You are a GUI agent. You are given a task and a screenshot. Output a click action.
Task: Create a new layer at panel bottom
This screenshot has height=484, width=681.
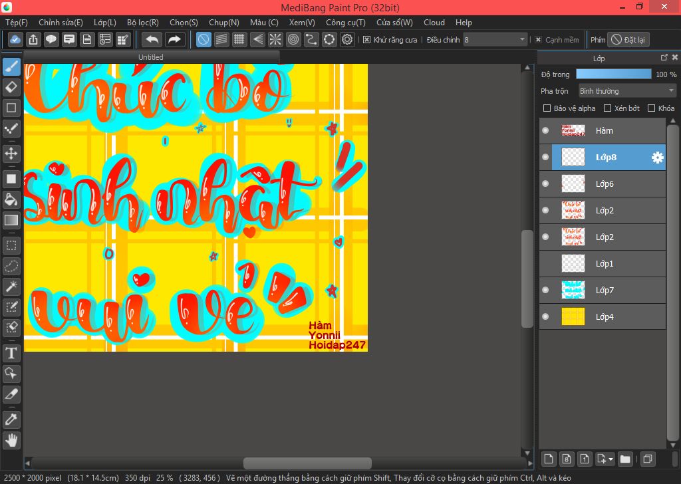(x=549, y=459)
